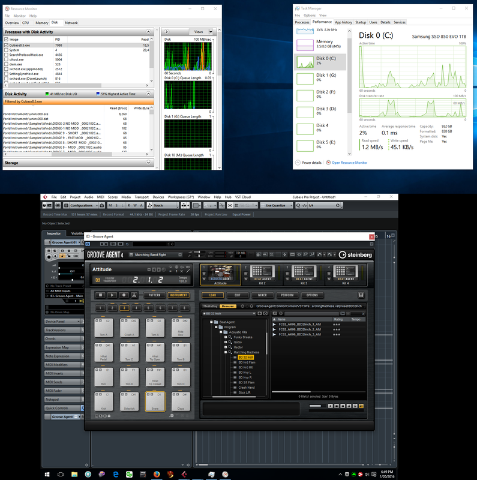Open the Transport menu in Cubase
This screenshot has width=477, height=480.
[x=142, y=197]
